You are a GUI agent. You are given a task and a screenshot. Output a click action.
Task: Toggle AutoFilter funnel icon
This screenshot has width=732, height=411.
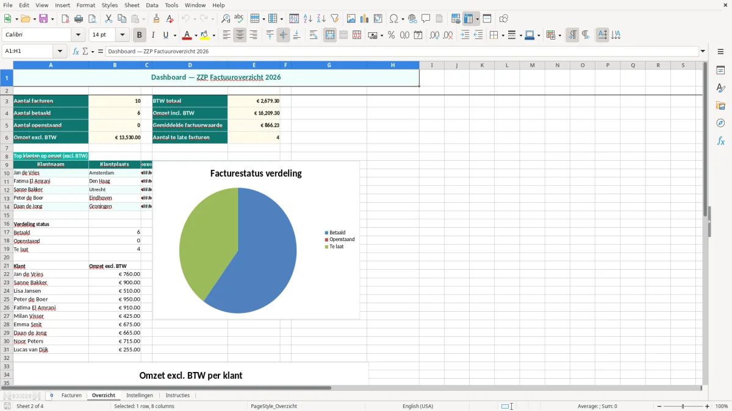pyautogui.click(x=334, y=19)
